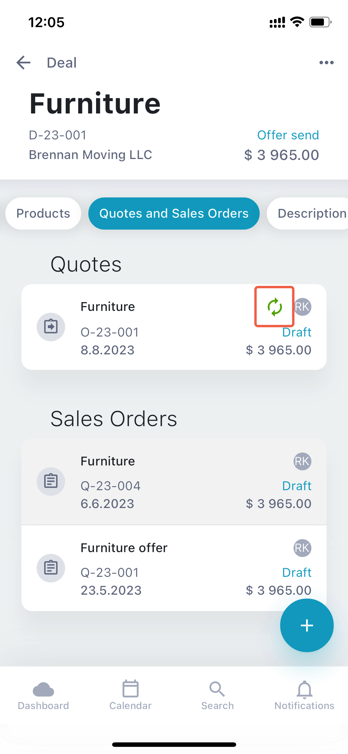This screenshot has width=348, height=754.
Task: Tap RK avatar on Furniture offer order
Action: click(x=302, y=548)
